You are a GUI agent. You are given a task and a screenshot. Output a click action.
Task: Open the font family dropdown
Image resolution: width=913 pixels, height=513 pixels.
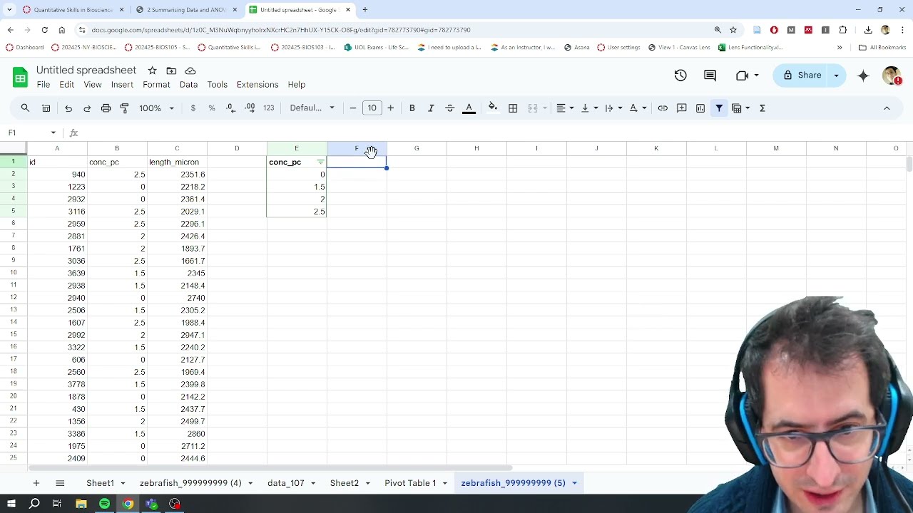[x=312, y=108]
